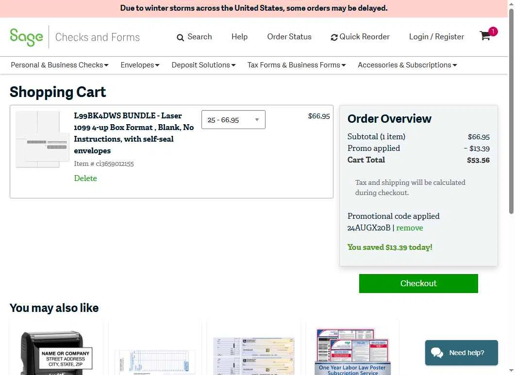This screenshot has width=515, height=375.
Task: Expand Tax Forms & Business Forms menu
Action: pos(296,65)
